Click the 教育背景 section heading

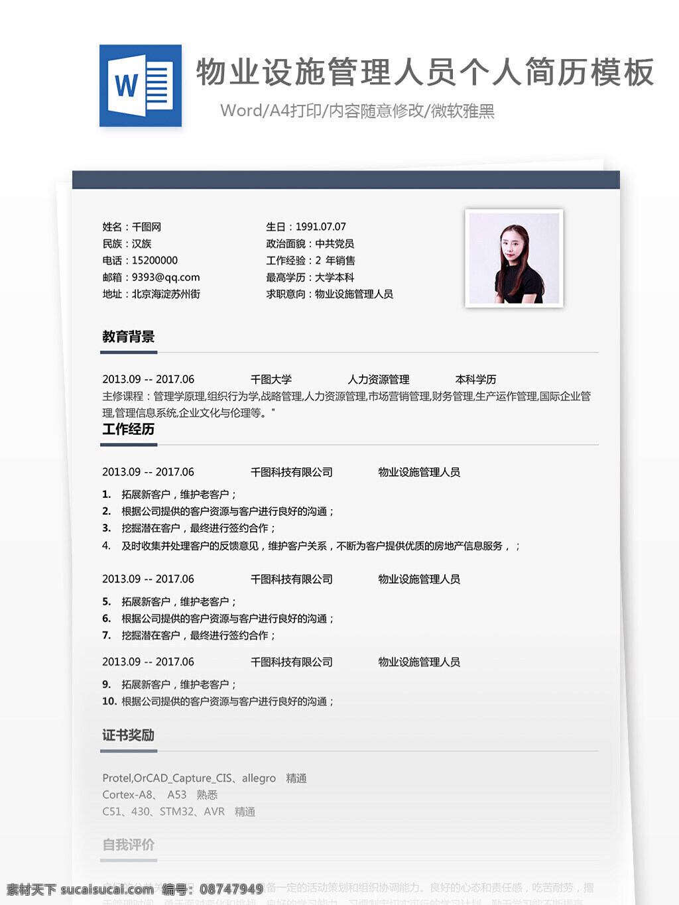click(129, 337)
